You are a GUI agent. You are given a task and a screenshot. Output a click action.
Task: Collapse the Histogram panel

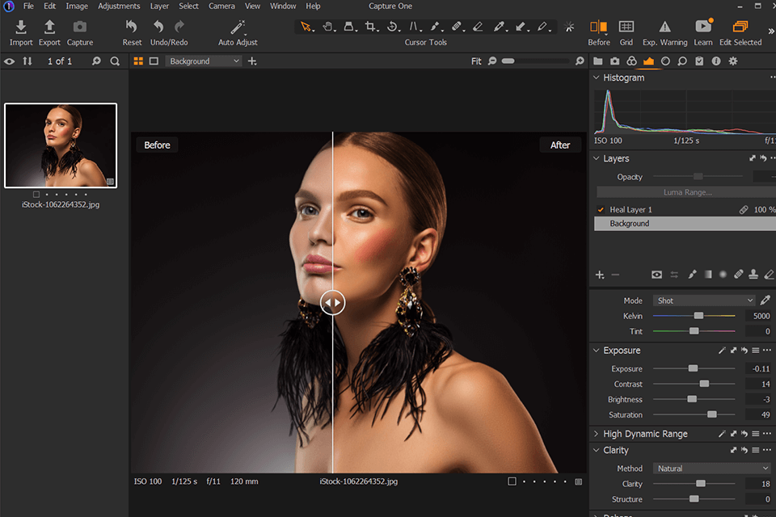[597, 78]
